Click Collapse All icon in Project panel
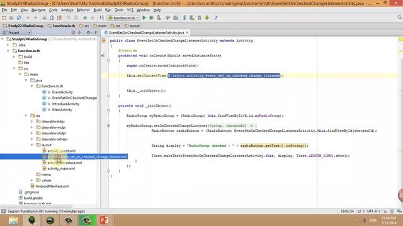This screenshot has width=403, height=226. (x=80, y=33)
